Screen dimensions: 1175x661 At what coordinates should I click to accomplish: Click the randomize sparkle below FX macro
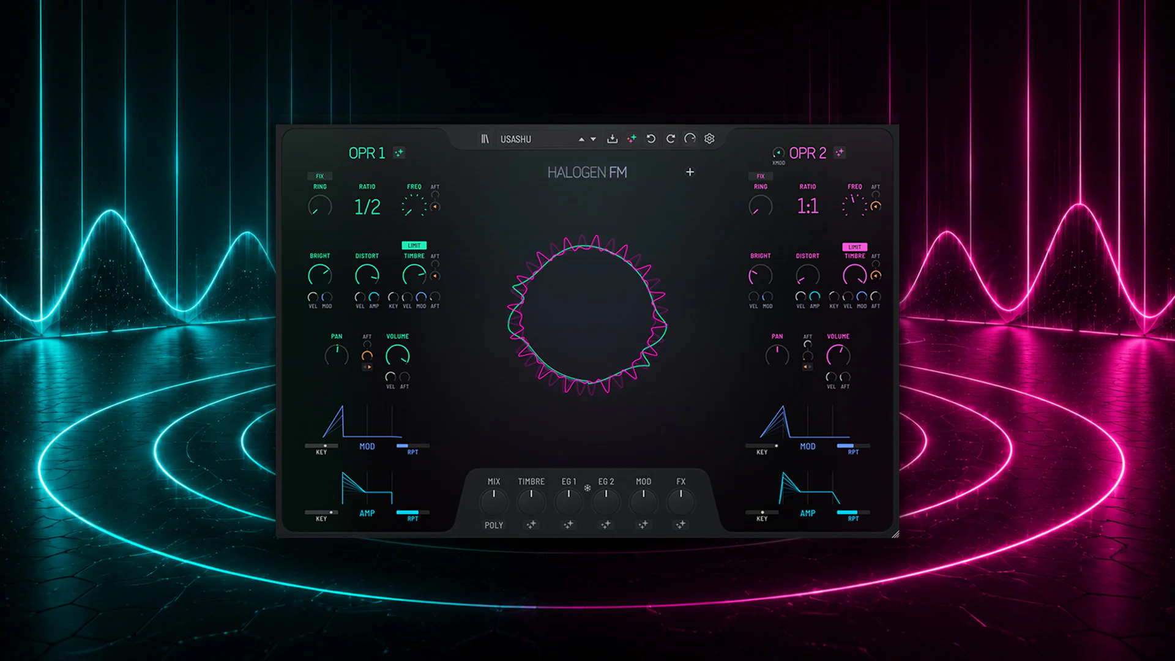point(681,525)
